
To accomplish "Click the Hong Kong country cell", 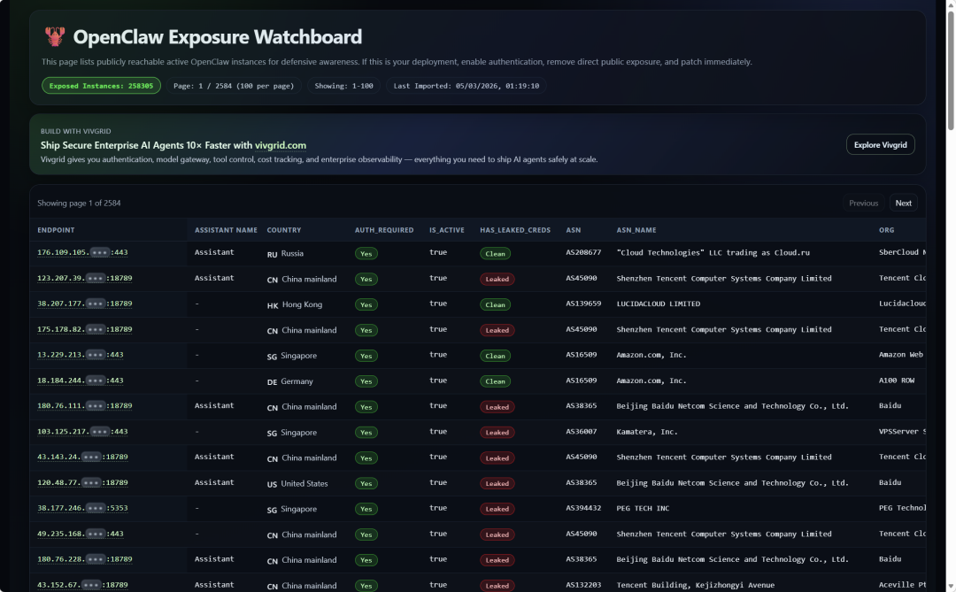I will [295, 304].
